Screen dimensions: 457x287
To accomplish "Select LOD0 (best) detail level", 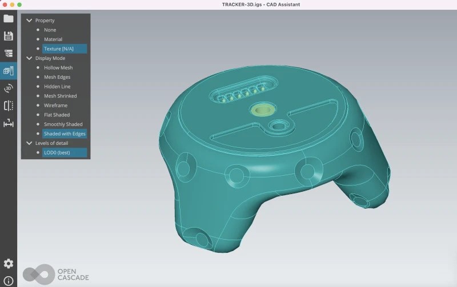I will 65,152.
